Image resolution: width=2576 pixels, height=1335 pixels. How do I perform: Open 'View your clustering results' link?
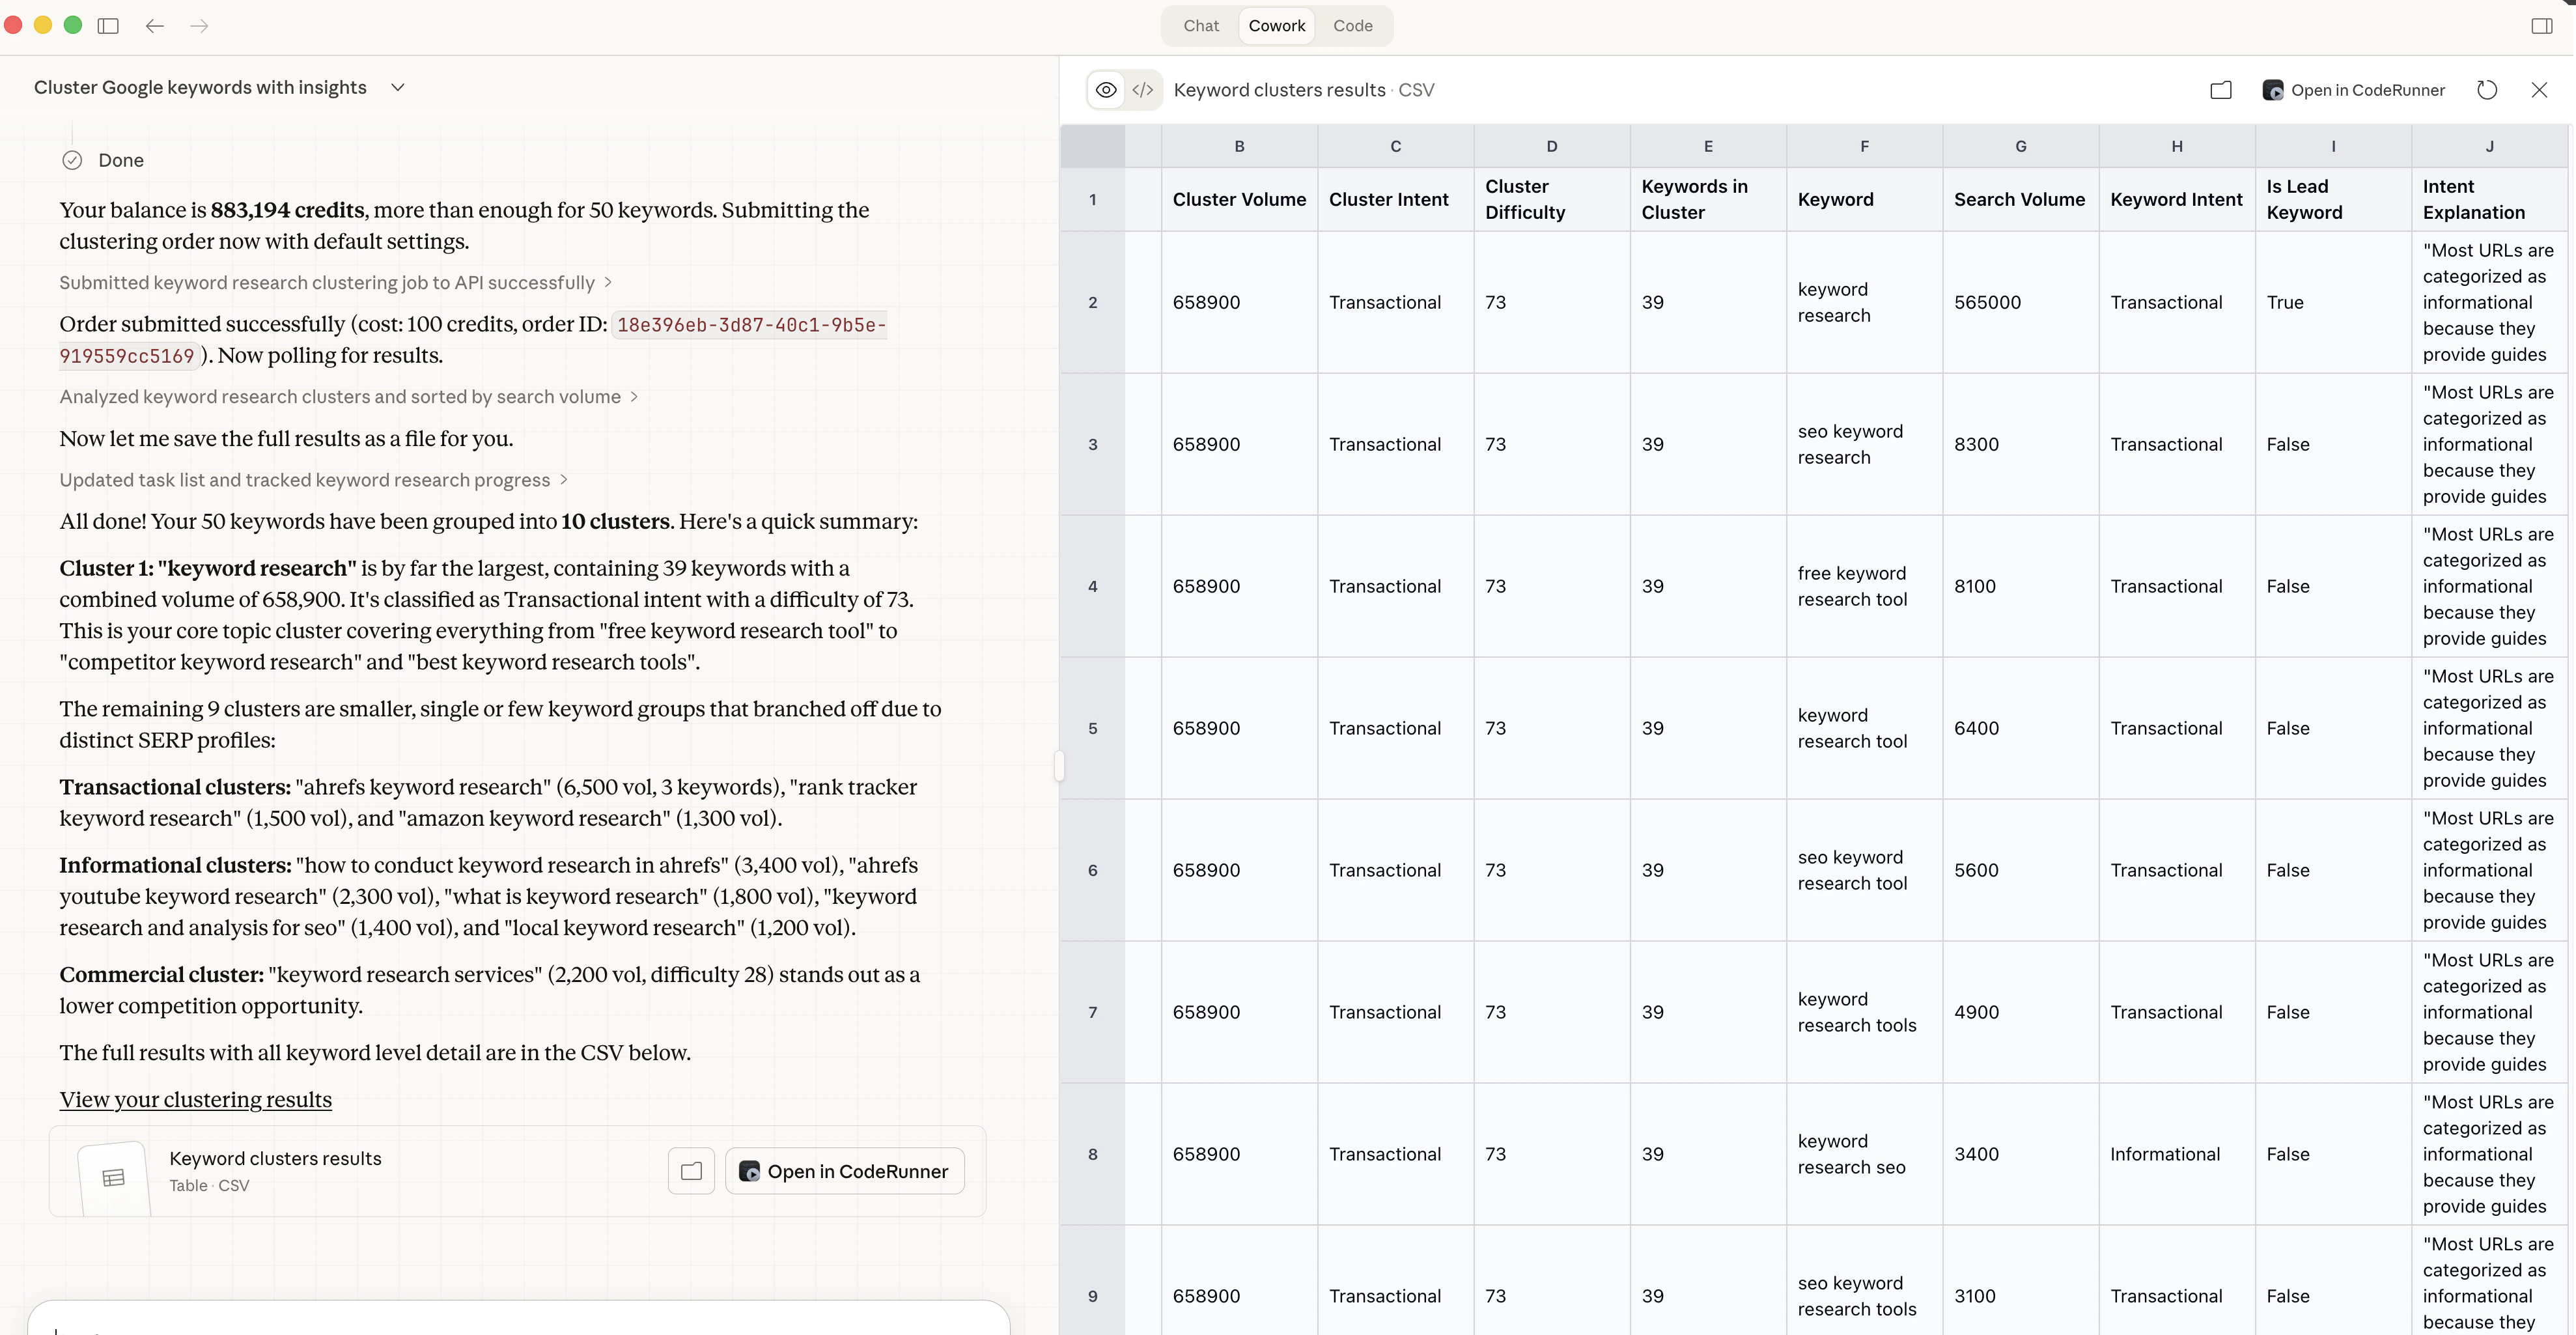(195, 1100)
